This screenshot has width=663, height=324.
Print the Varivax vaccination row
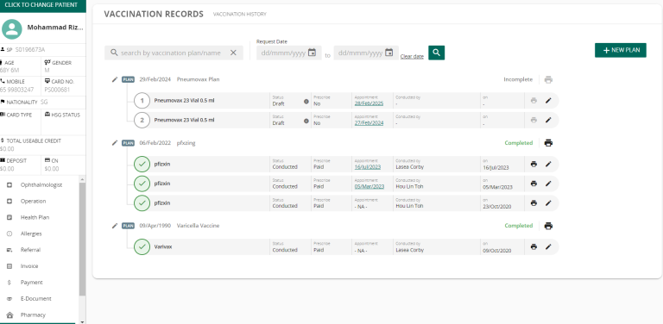pyautogui.click(x=534, y=246)
